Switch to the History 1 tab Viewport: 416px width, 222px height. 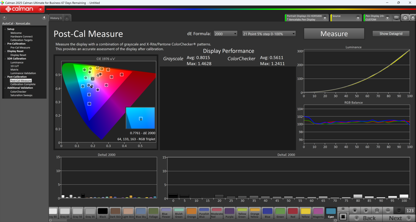(56, 18)
